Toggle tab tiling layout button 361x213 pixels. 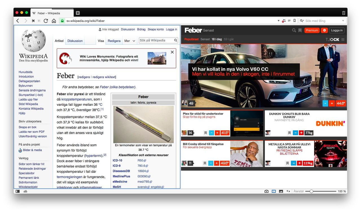pos(274,191)
